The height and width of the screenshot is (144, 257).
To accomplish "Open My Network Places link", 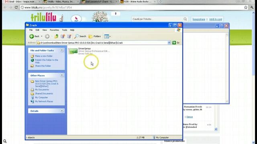I will click(44, 101).
